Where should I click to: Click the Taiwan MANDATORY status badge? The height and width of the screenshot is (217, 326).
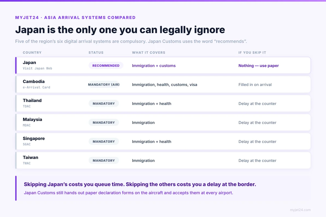click(104, 161)
